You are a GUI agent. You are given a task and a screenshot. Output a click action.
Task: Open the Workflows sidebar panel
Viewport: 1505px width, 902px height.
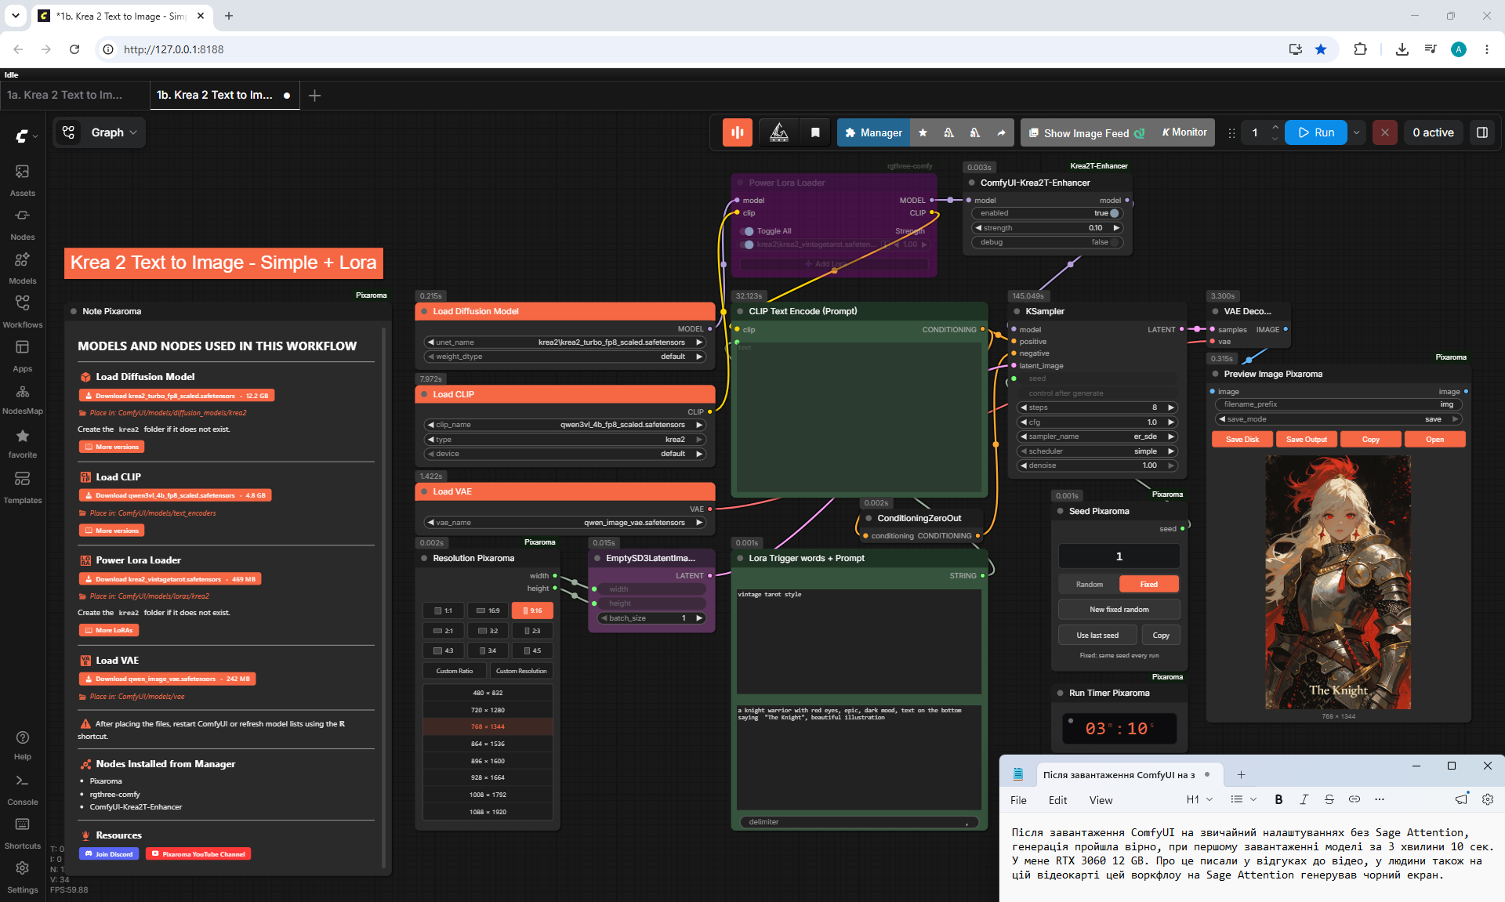22,312
